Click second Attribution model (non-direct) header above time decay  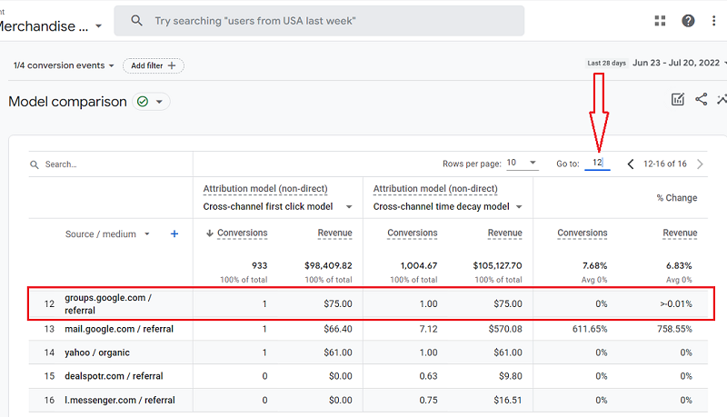point(435,189)
